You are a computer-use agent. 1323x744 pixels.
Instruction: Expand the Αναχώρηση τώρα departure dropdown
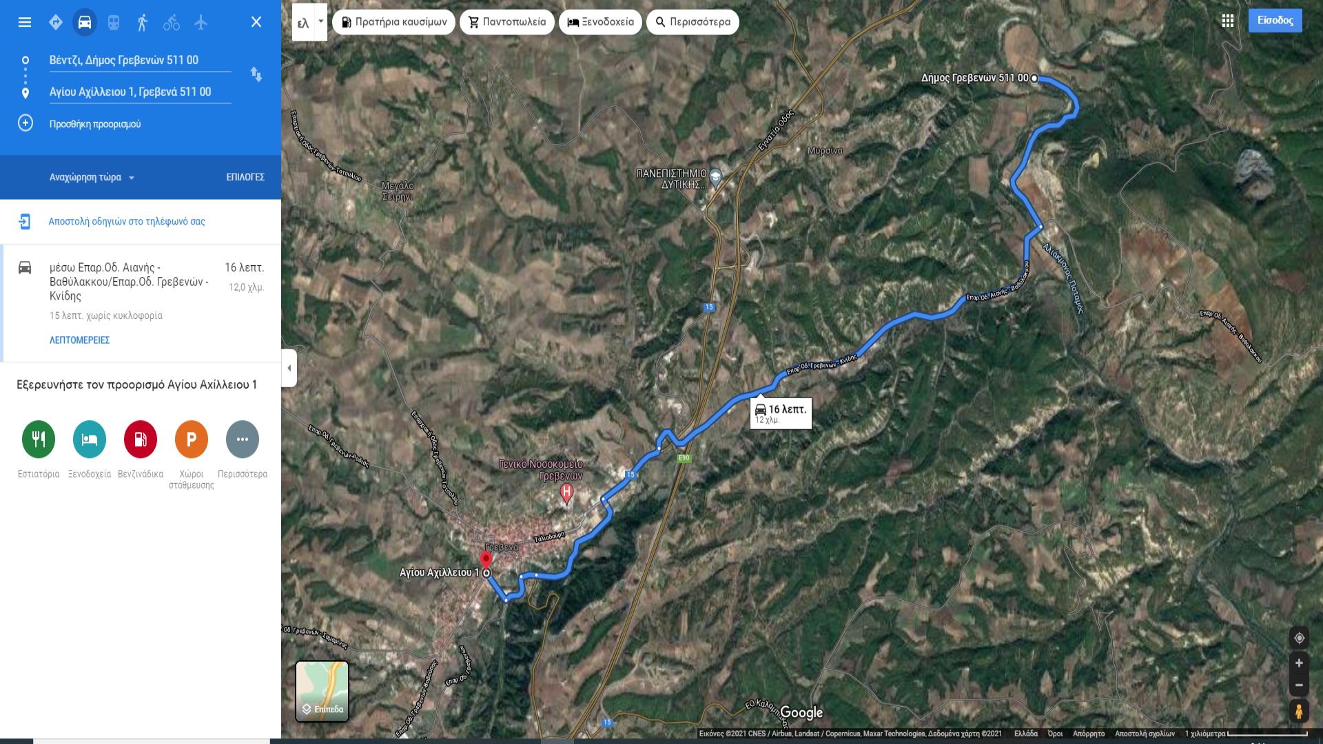click(92, 177)
